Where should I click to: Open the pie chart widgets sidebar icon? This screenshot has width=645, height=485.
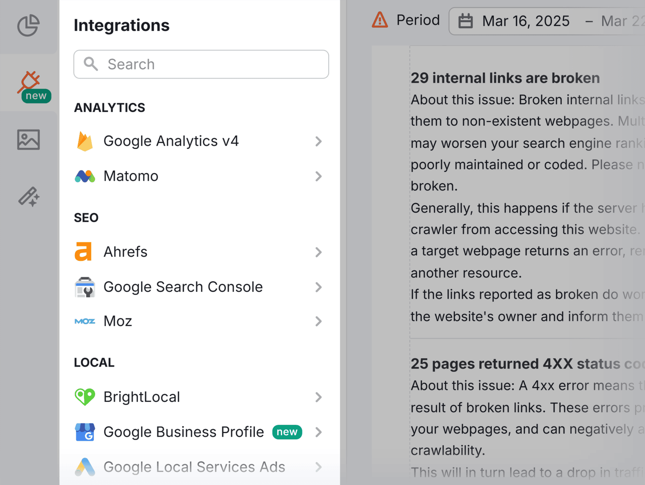29,25
